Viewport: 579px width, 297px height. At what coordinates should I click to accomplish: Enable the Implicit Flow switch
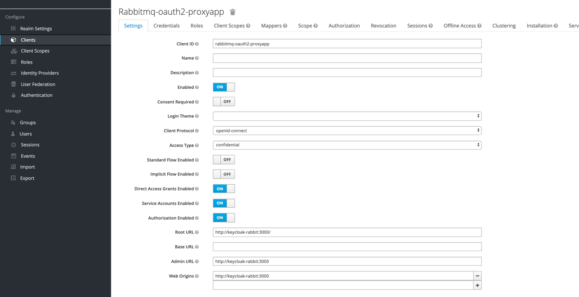(224, 174)
